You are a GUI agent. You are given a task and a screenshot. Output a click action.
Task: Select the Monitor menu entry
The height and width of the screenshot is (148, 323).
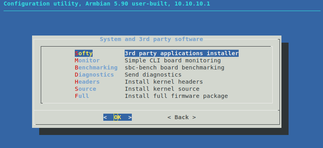point(87,60)
